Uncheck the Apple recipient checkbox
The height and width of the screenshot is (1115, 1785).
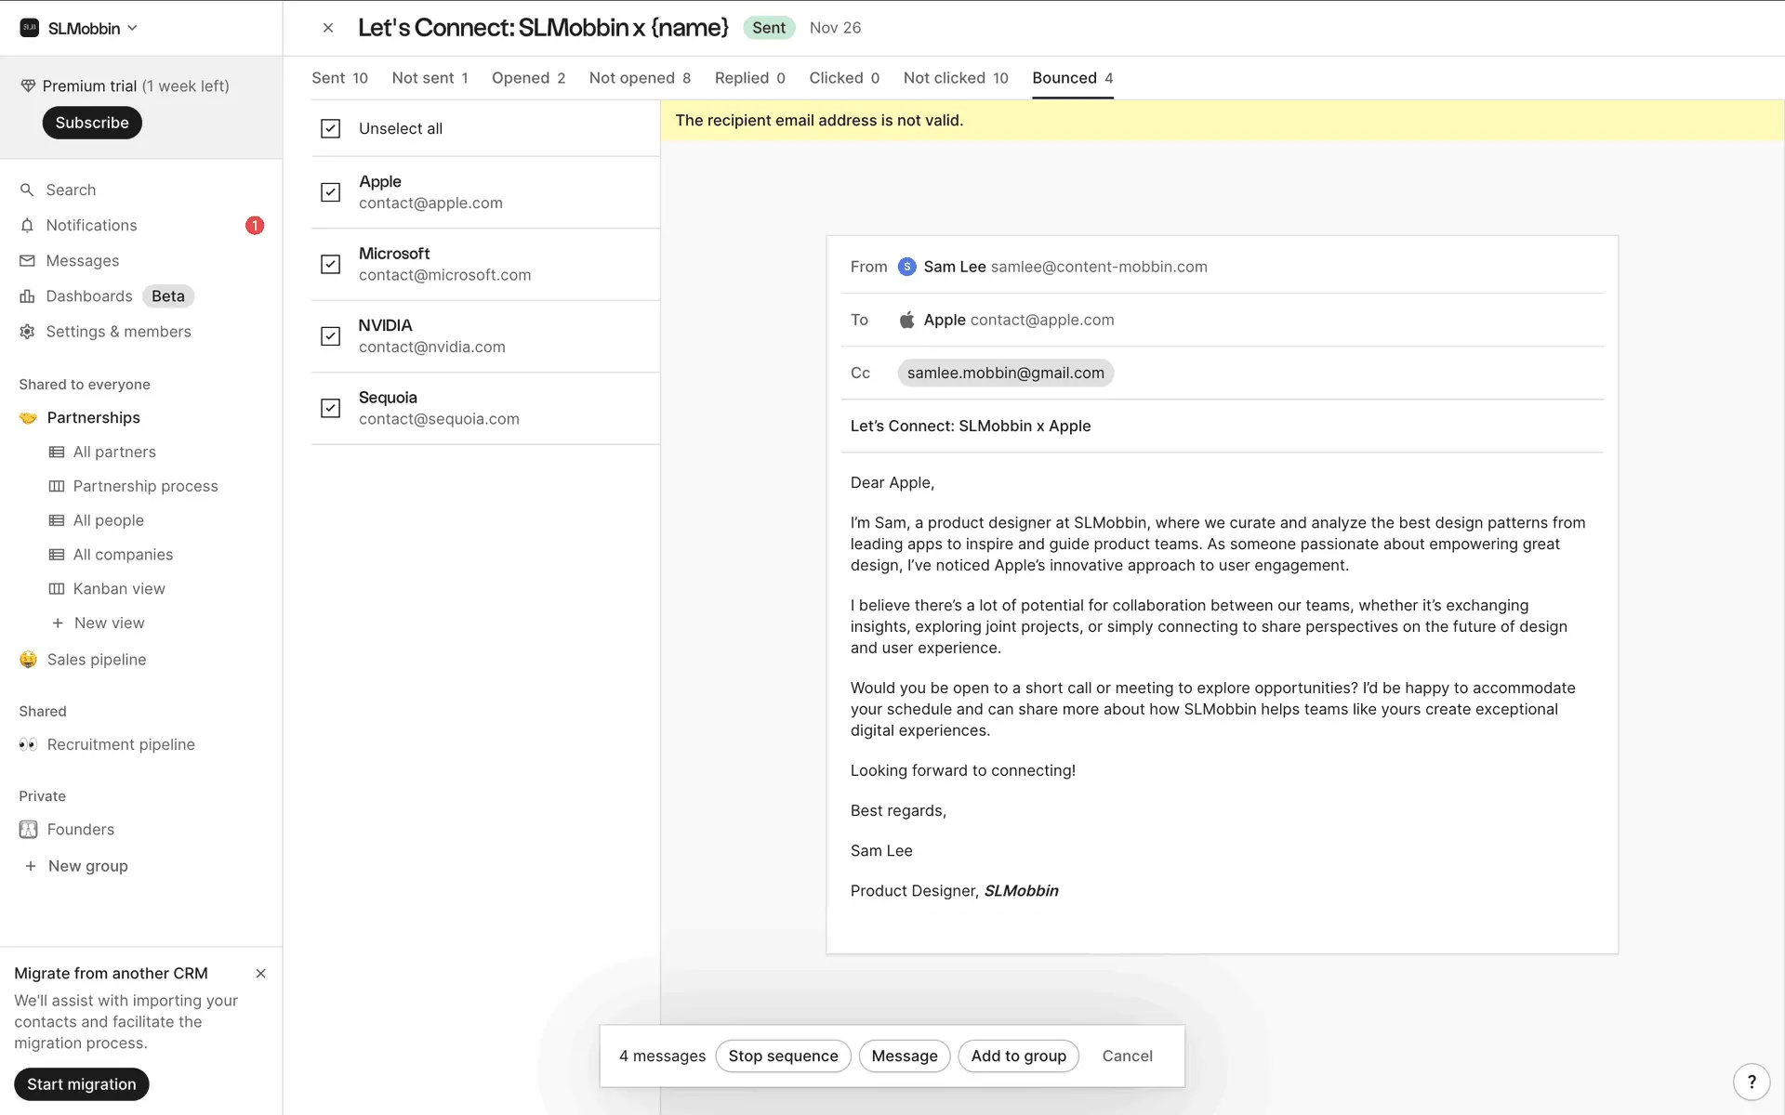pyautogui.click(x=330, y=192)
